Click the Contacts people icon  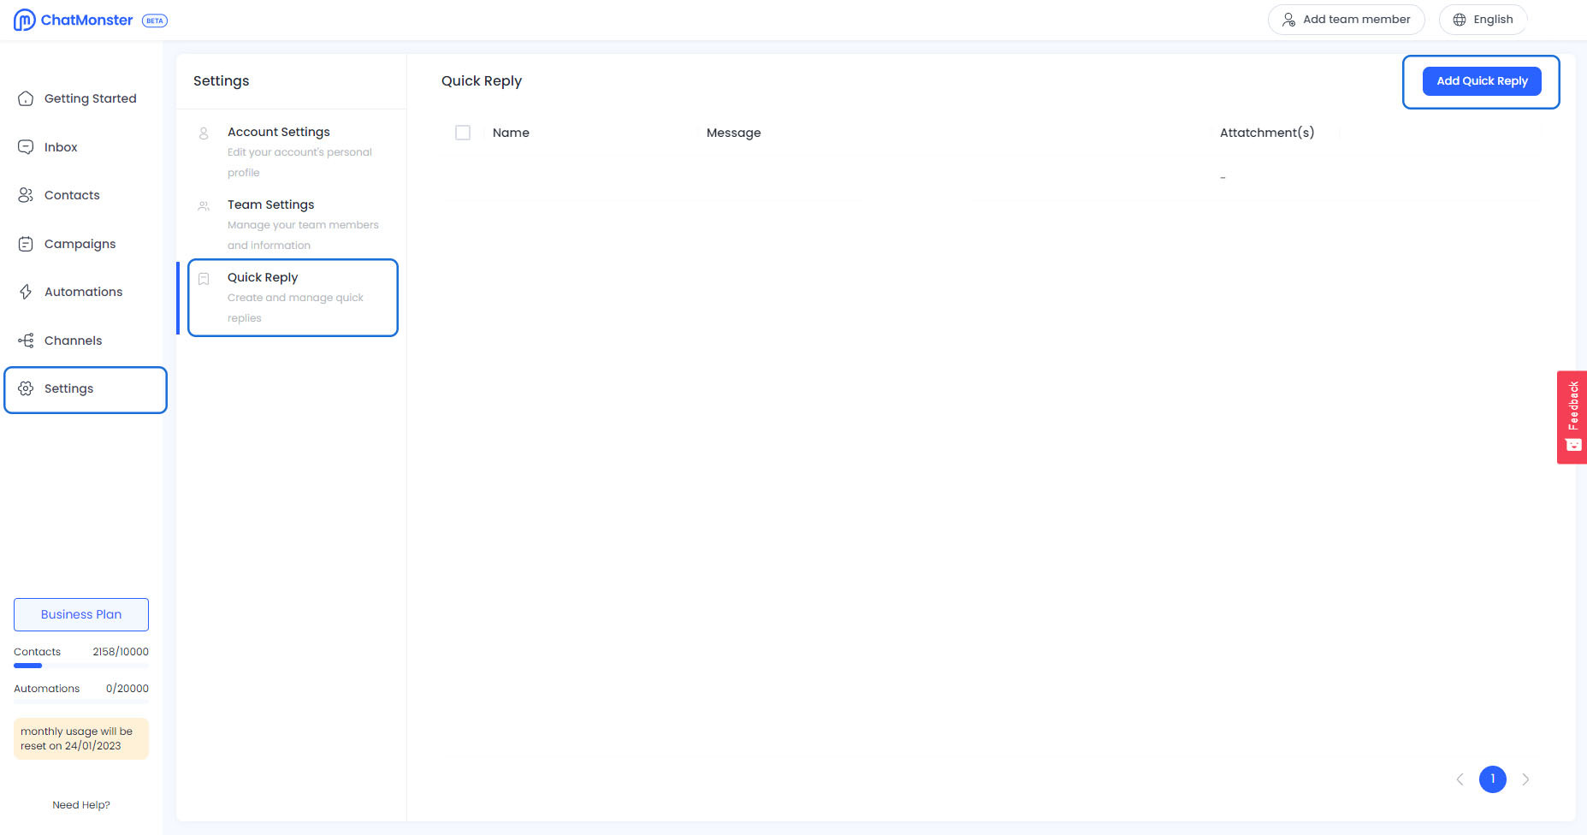tap(26, 195)
